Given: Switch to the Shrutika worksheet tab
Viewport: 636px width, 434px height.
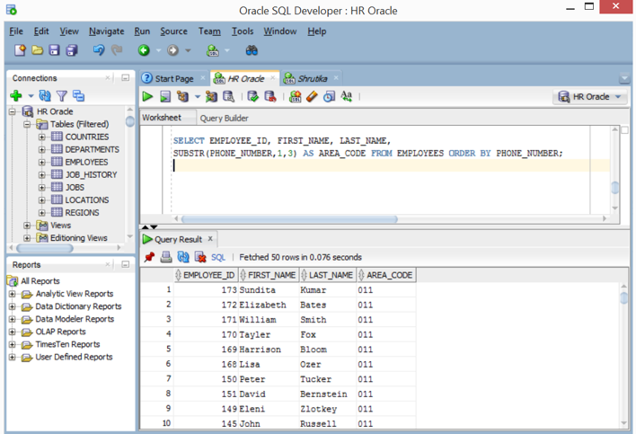Looking at the screenshot, I should (313, 79).
